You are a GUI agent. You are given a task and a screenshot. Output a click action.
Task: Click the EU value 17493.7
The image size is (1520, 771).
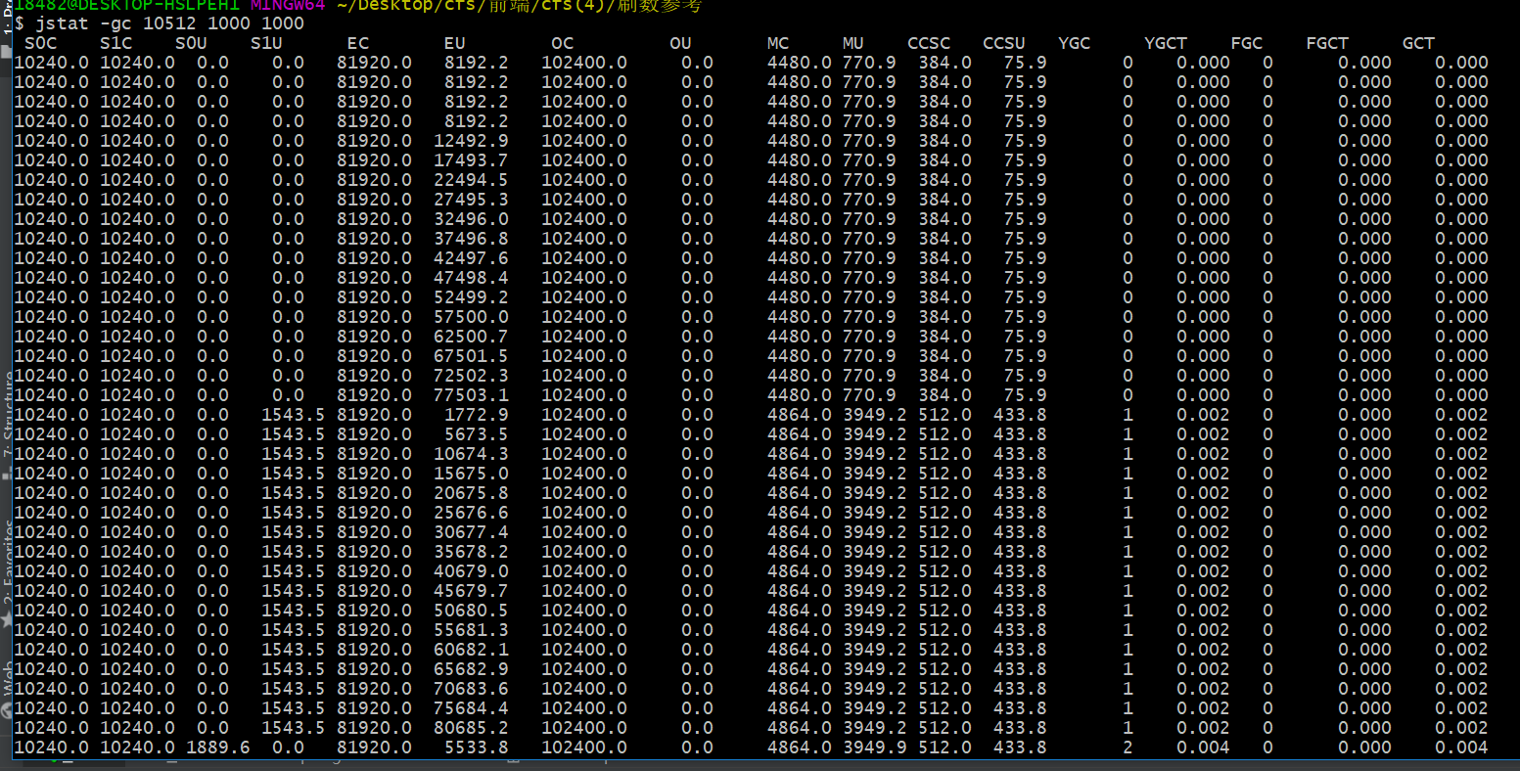click(x=472, y=160)
